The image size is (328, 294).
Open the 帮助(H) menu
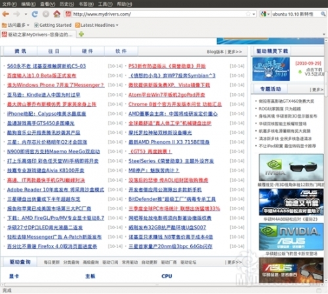coord(125,4)
